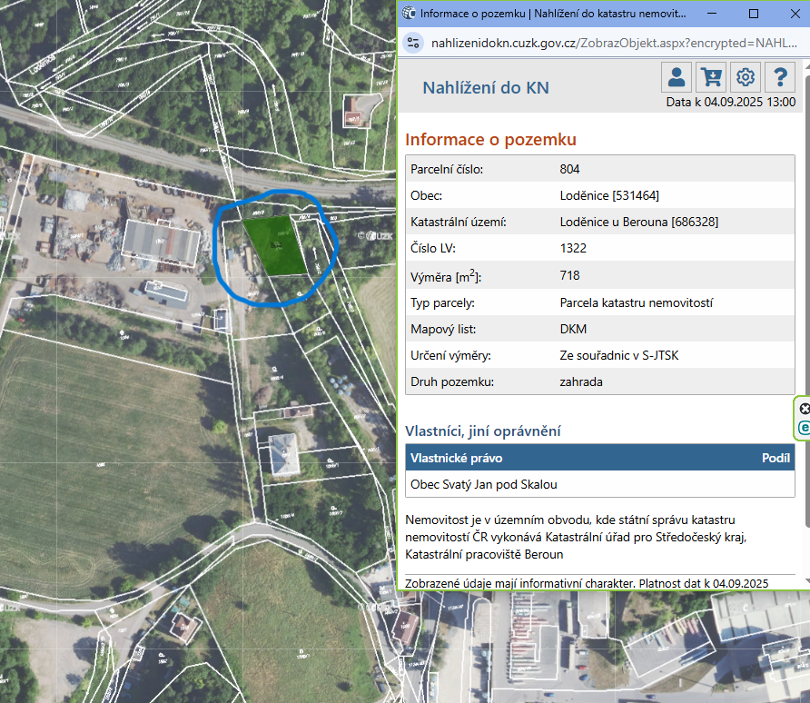Open ownership sheet number 1322
This screenshot has height=703, width=810.
coord(573,248)
